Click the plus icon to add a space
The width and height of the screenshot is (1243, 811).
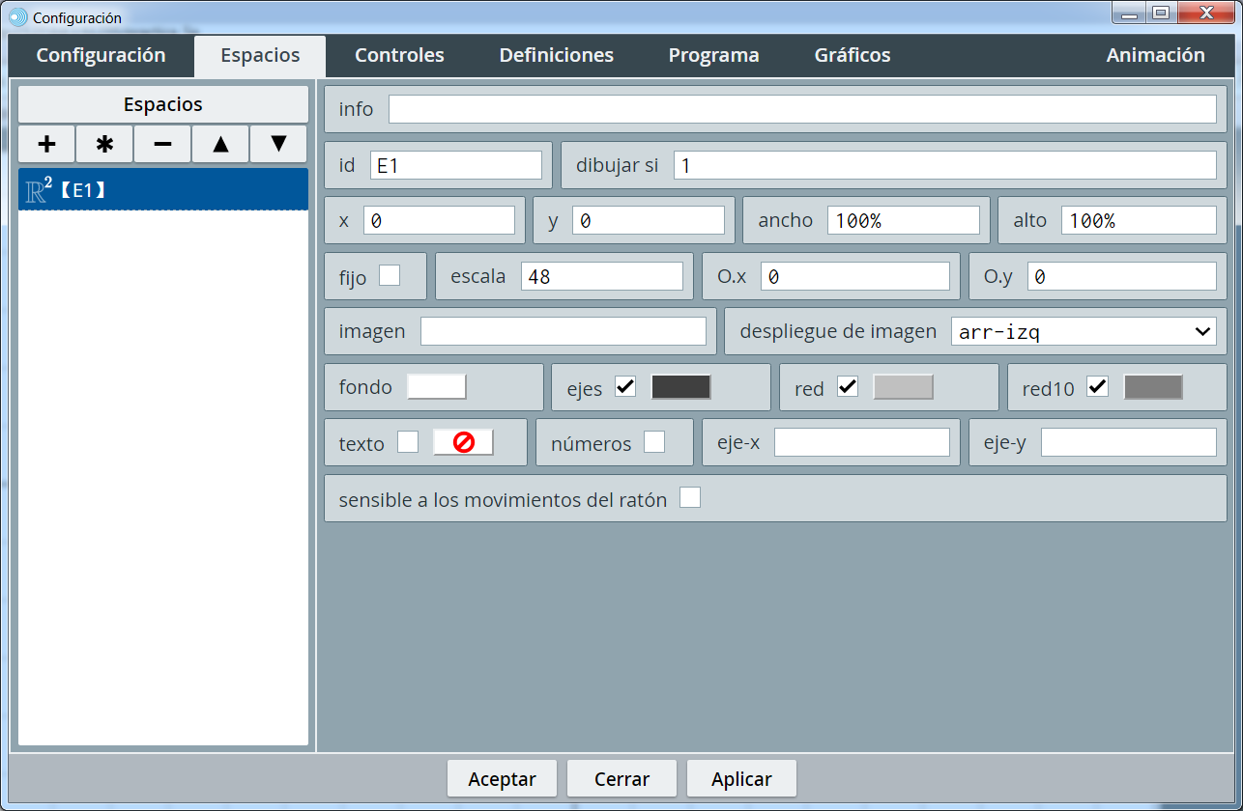tap(46, 145)
